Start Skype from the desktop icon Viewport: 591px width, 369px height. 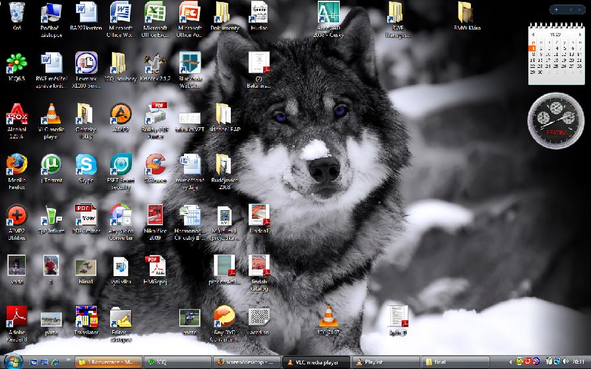[86, 165]
